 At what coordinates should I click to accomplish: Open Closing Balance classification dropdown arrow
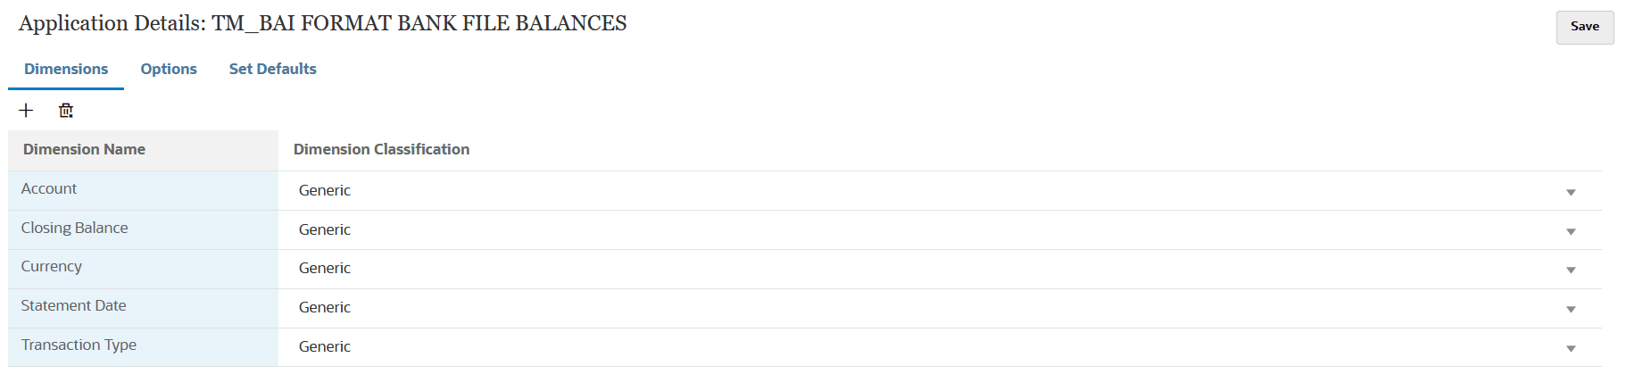1571,231
